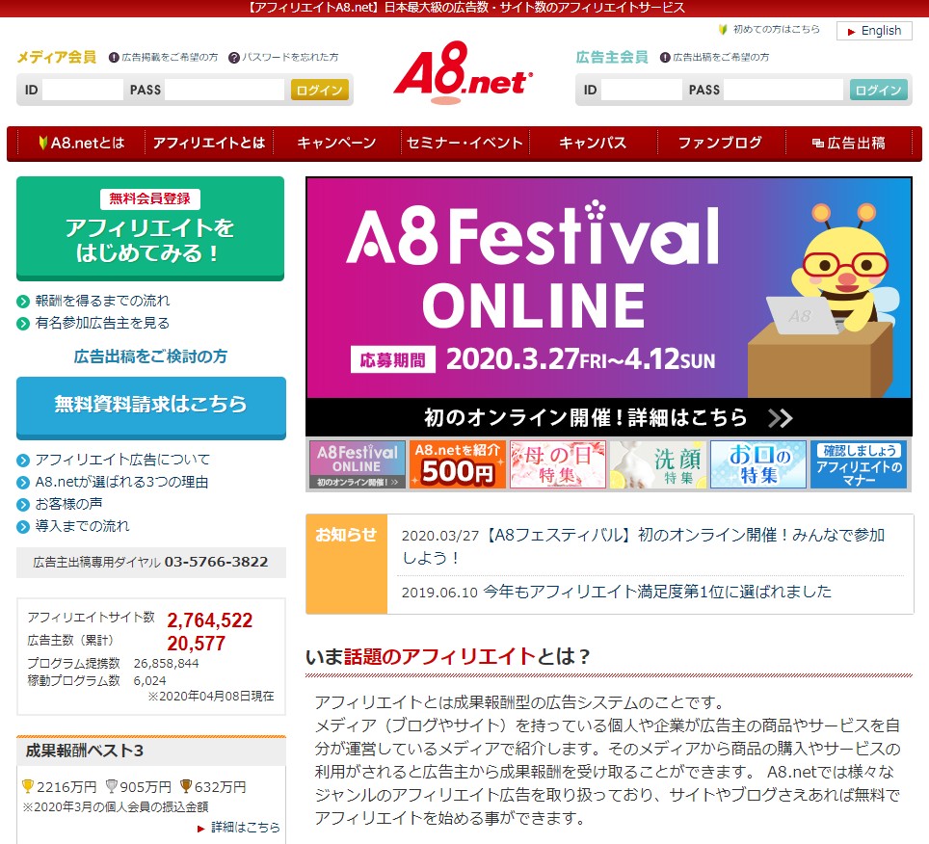929x844 pixels.
Task: Click the green アフィリエイトをはじめてみる button
Action: (x=150, y=228)
